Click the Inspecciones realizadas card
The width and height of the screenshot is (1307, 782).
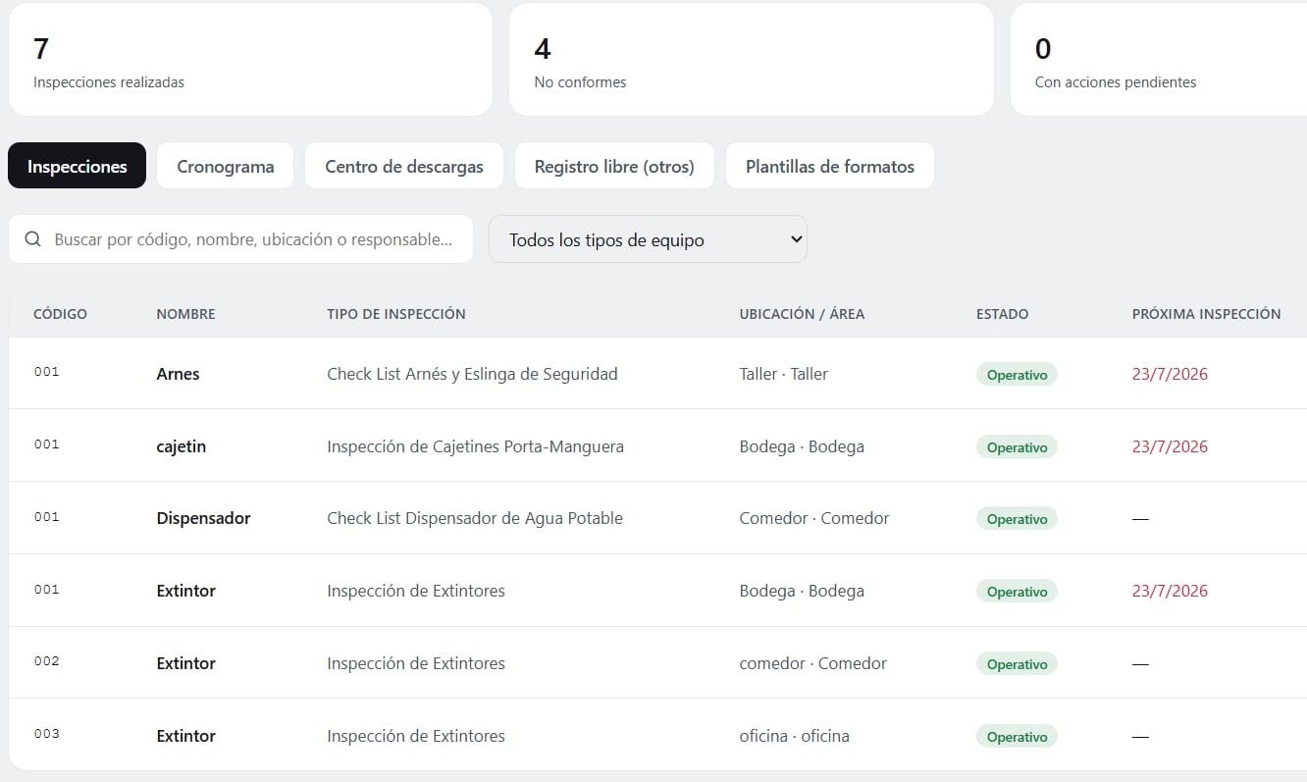point(250,59)
